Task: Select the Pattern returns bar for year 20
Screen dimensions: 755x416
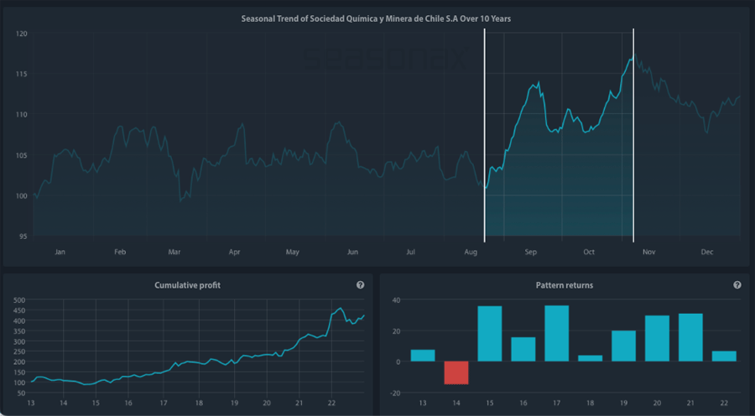Action: [657, 338]
